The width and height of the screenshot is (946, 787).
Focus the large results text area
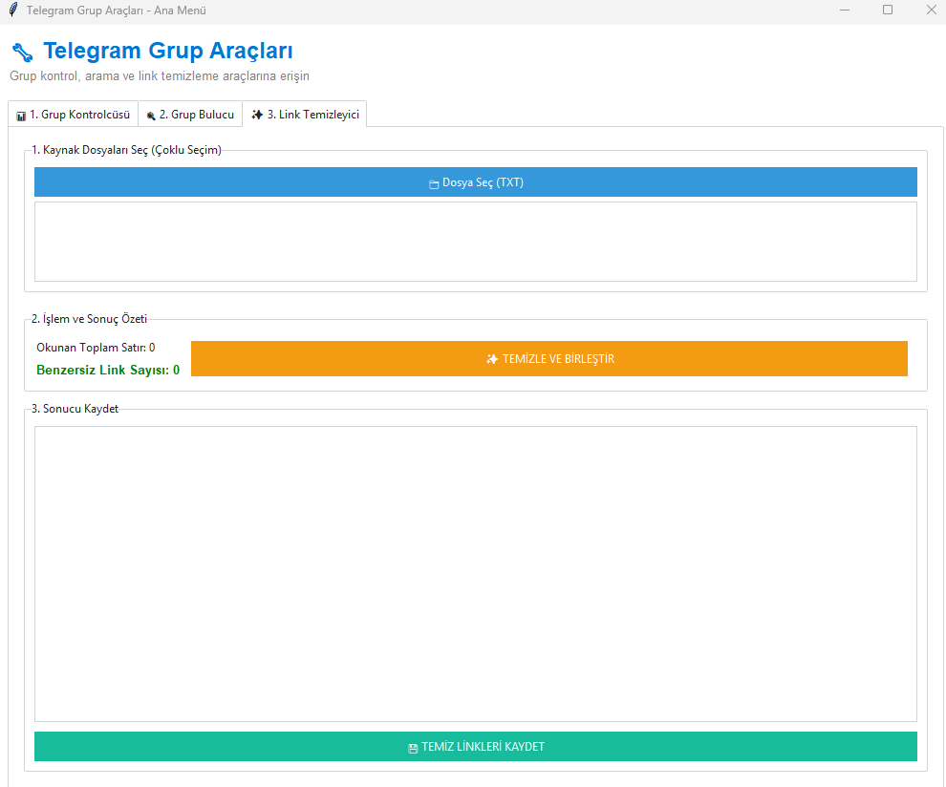pyautogui.click(x=475, y=573)
